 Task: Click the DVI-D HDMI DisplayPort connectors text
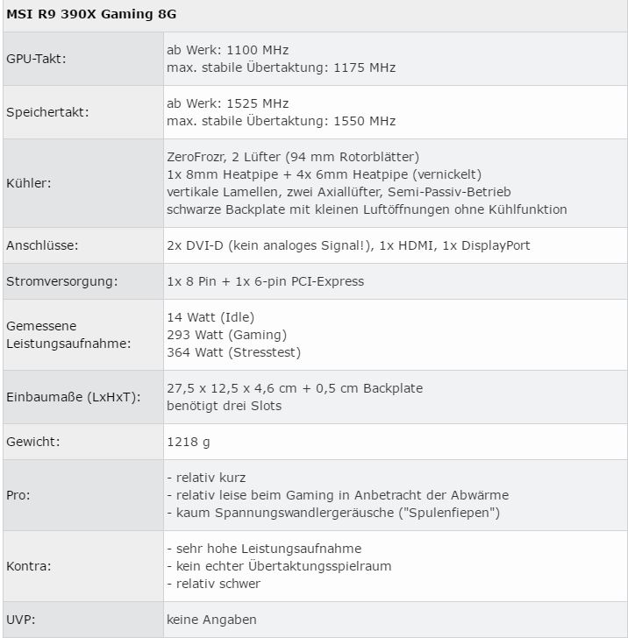(x=348, y=245)
